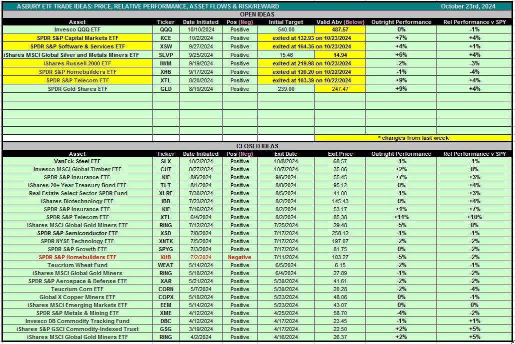Select the TLT ticker cell
Screen dimensions: 515x344
[x=166, y=185]
